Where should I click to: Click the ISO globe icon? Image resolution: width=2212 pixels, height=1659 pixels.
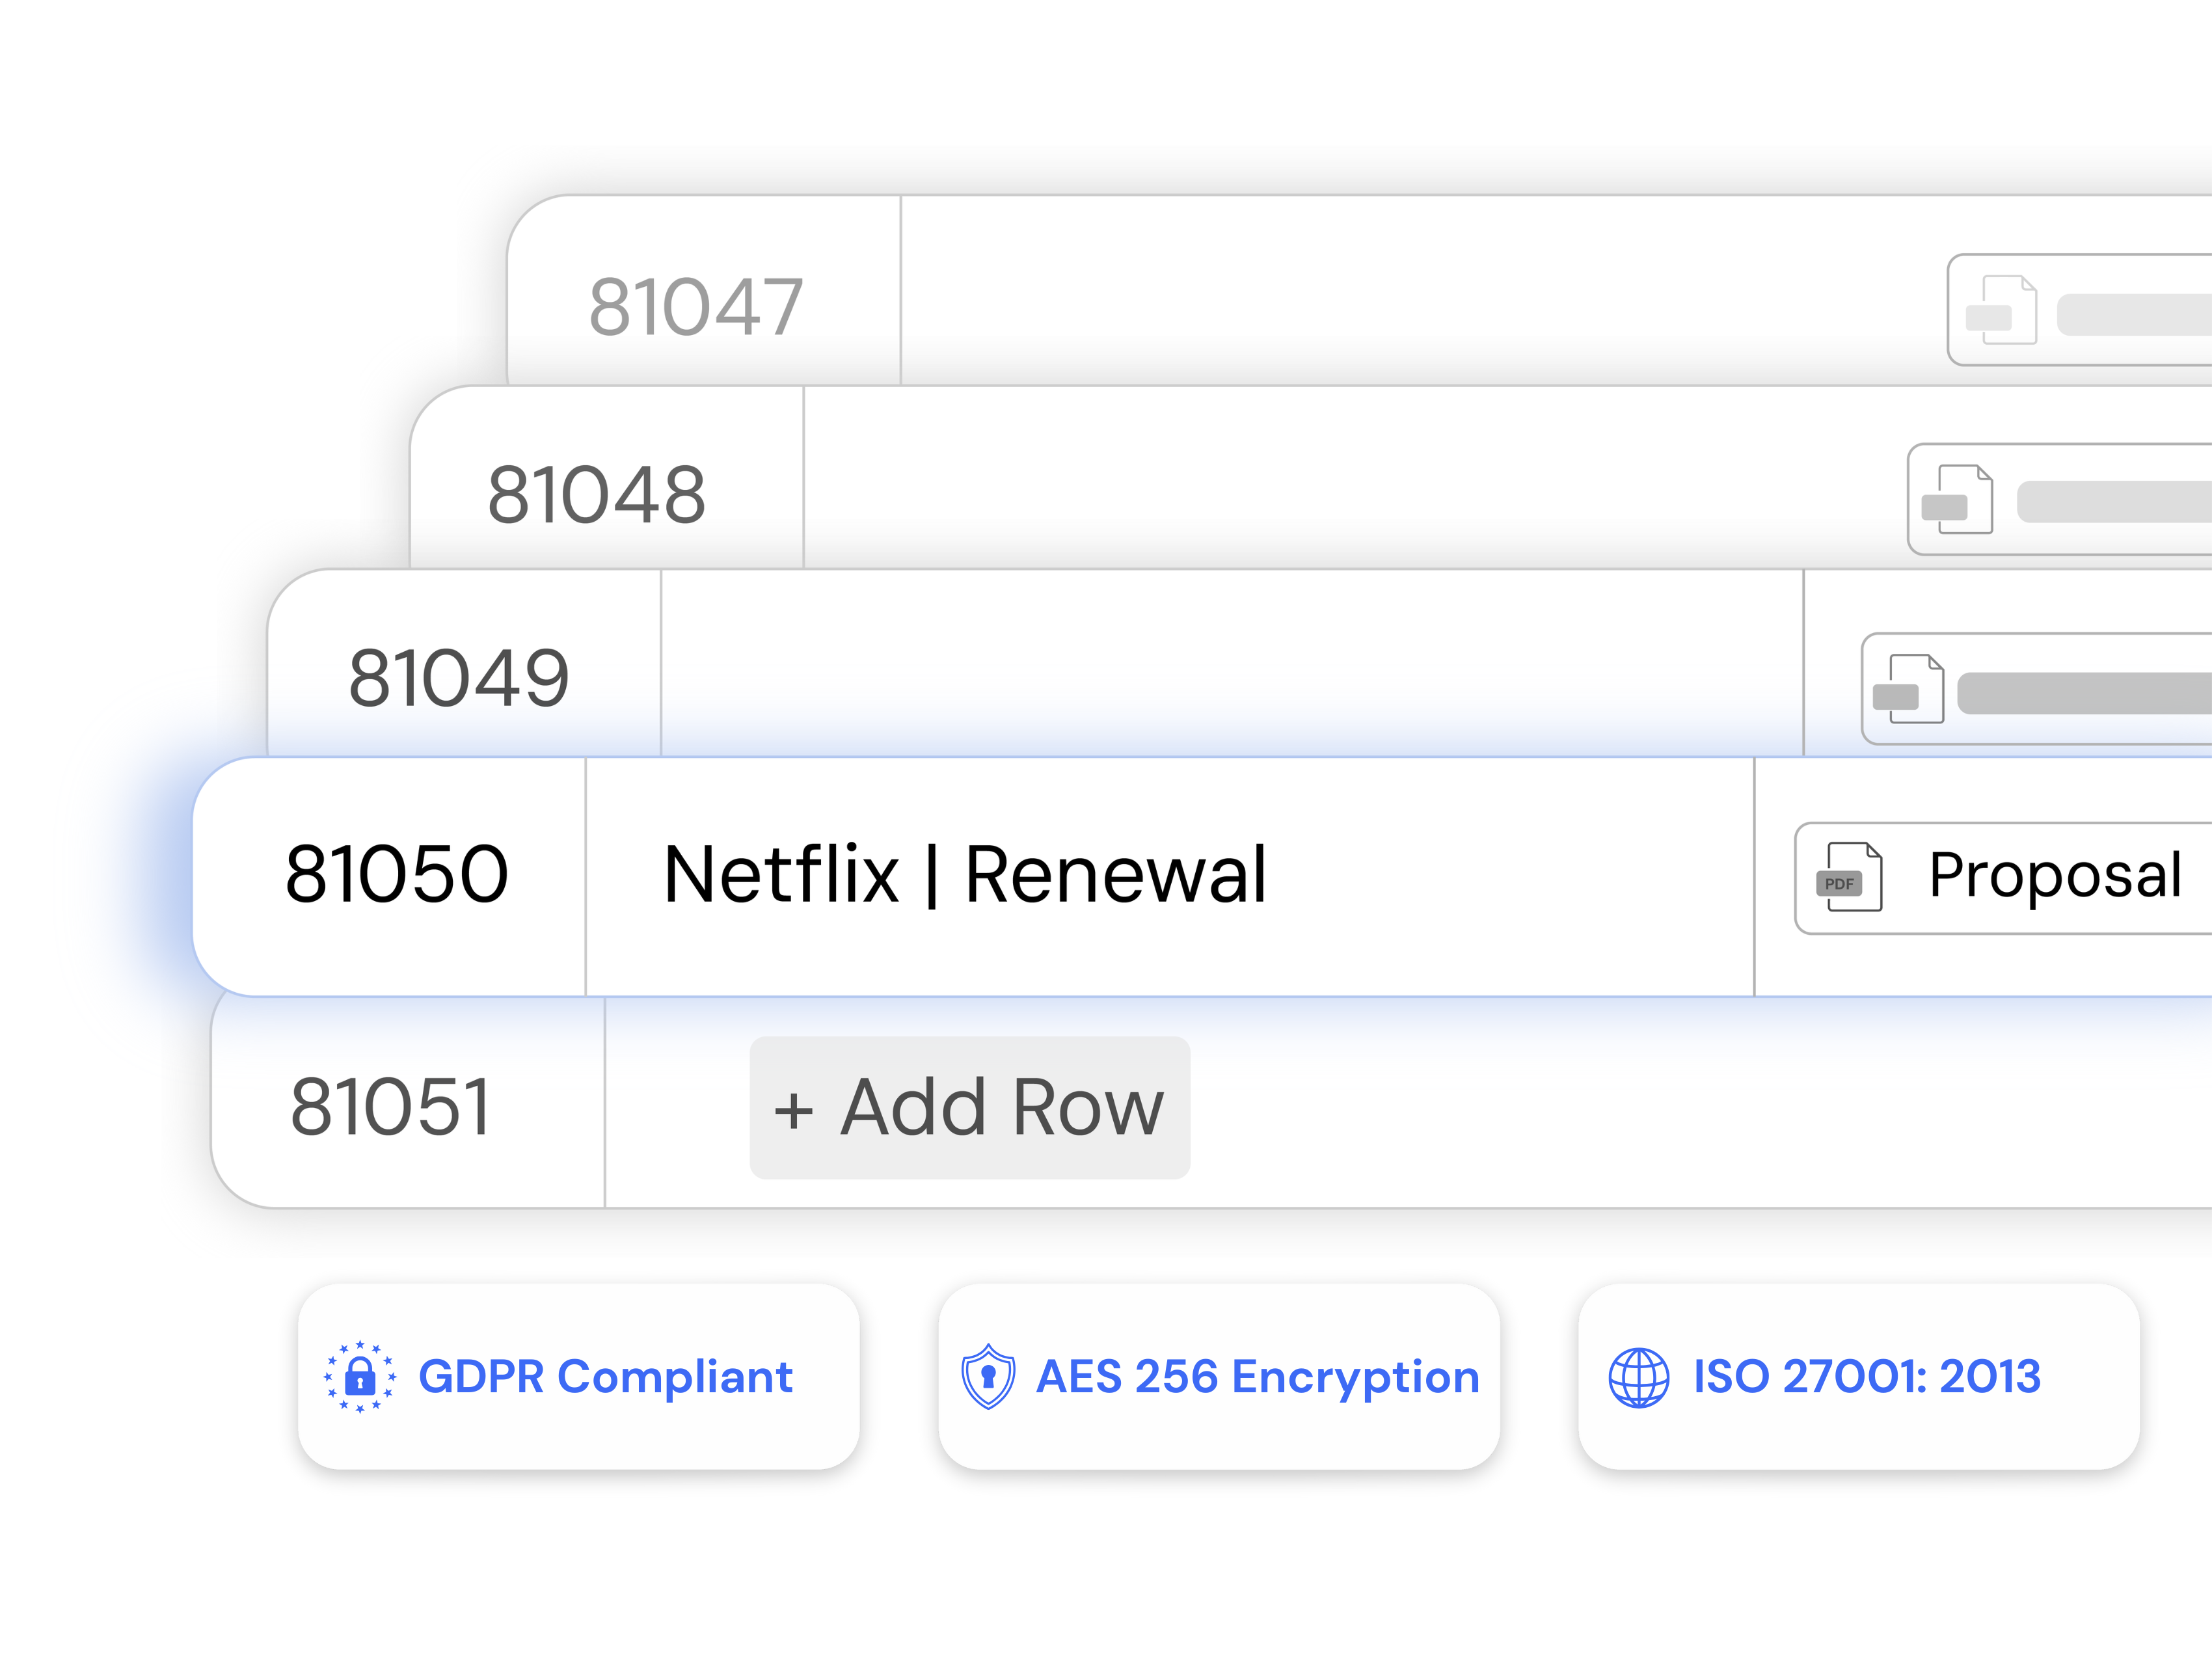[x=1638, y=1377]
